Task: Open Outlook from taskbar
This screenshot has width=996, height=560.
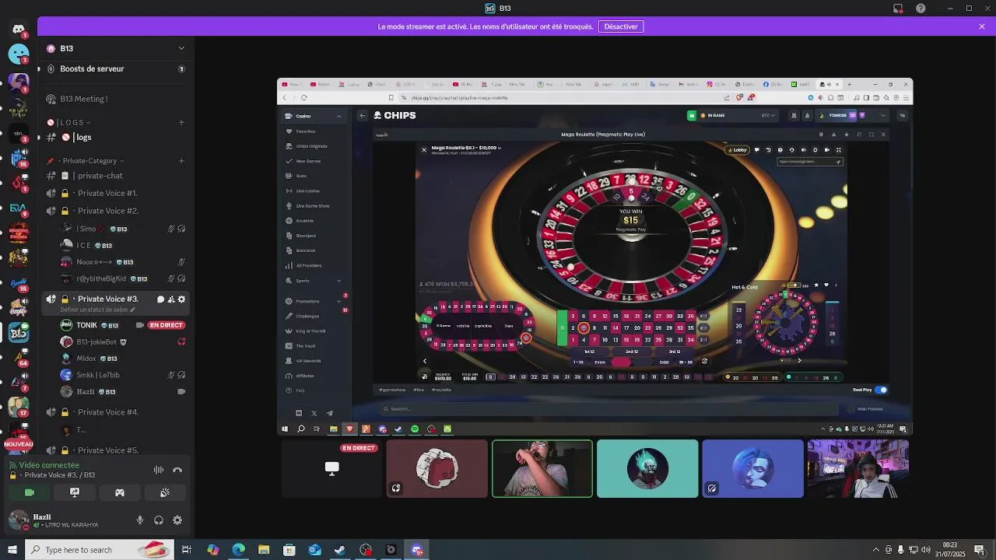Action: (314, 550)
